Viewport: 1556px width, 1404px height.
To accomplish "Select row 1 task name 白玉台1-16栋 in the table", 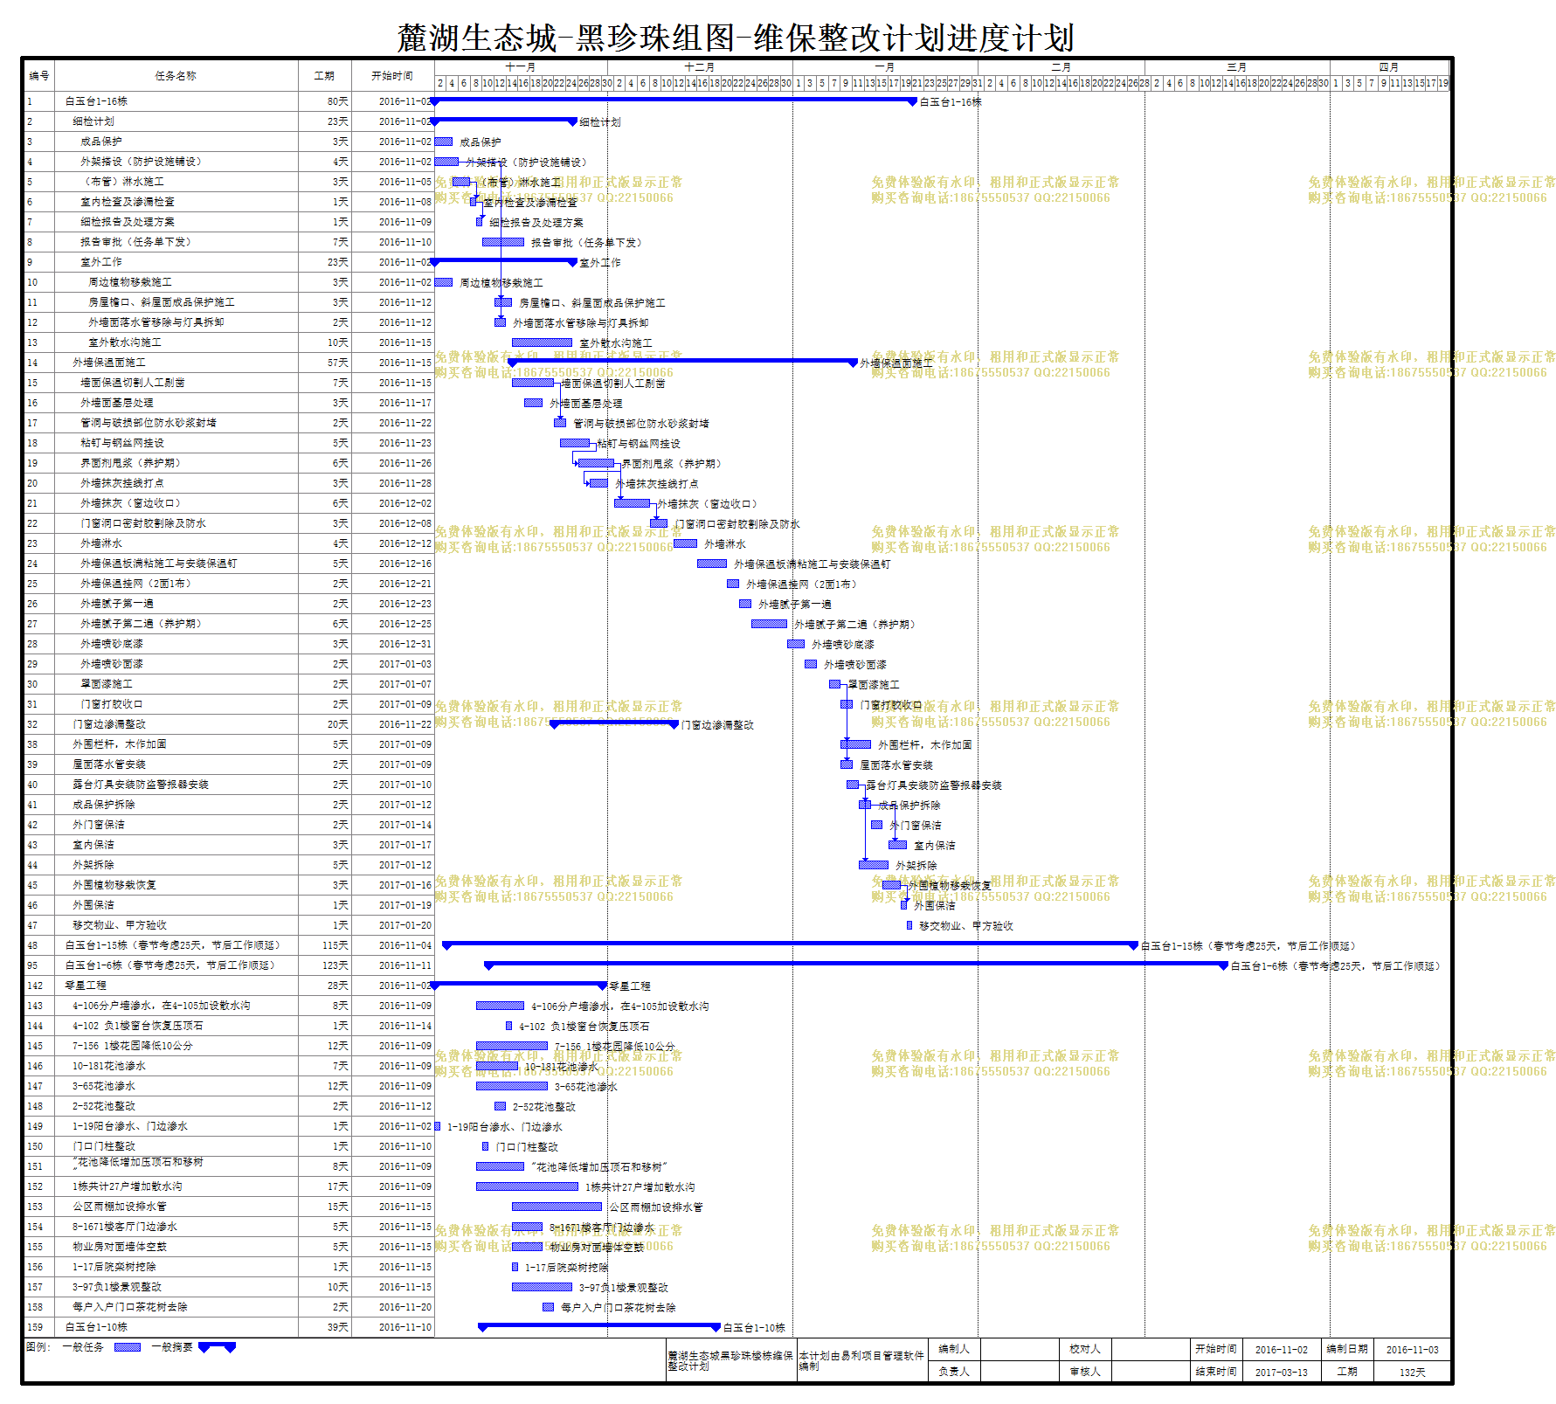I will [x=176, y=101].
